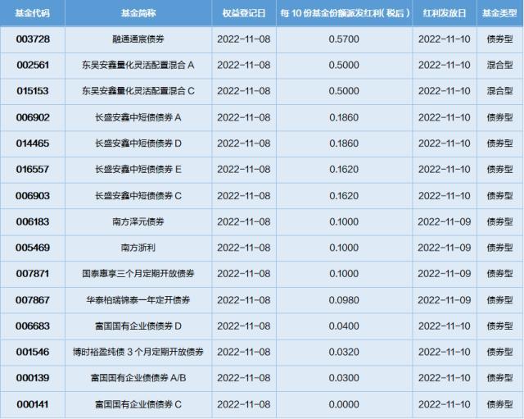524x419 pixels.
Task: Select fund name 华泰柏瑞锦泰一年定开债券
Action: pos(138,300)
